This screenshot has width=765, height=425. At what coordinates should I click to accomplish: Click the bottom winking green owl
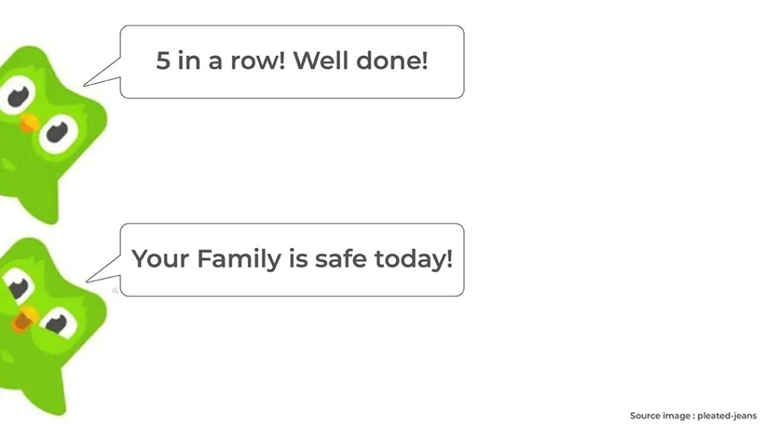46,329
